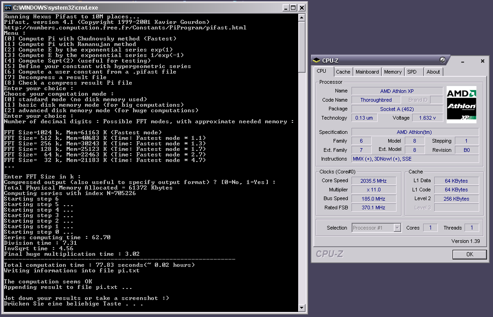Click the Instructions field 'MMX (+), 3DNow! (+), SSE'

(x=415, y=159)
